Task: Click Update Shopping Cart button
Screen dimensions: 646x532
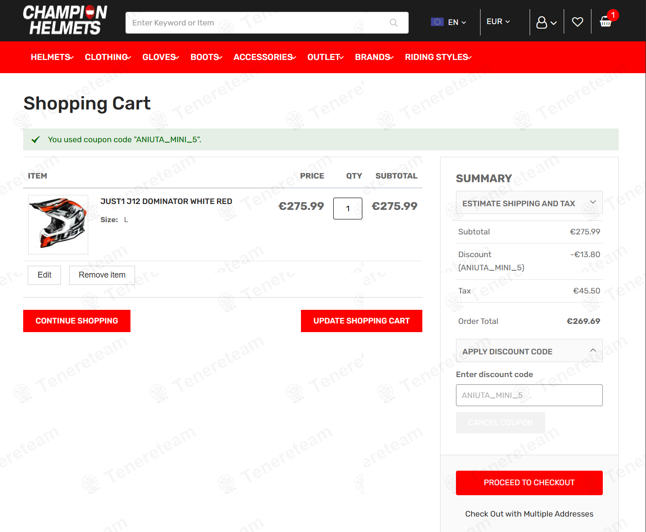Action: pyautogui.click(x=361, y=321)
